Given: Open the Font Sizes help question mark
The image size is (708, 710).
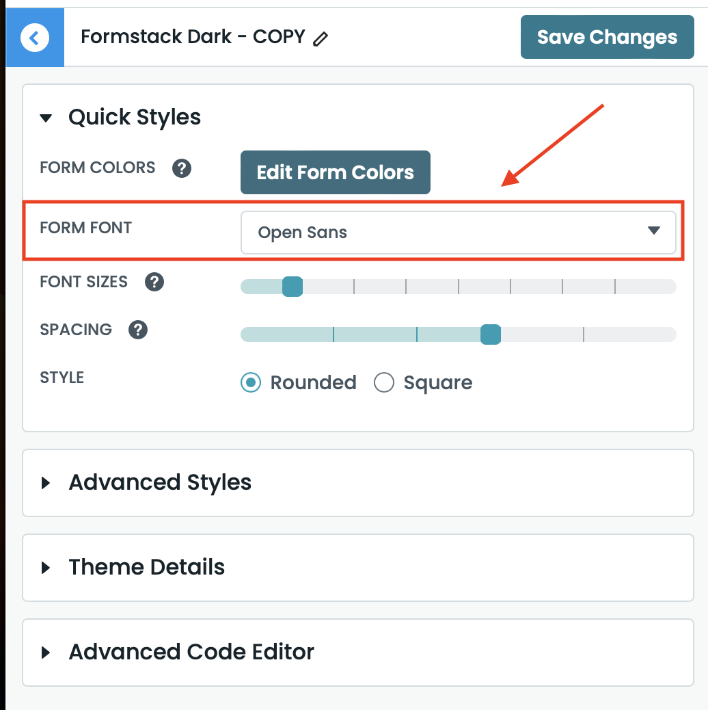Looking at the screenshot, I should pyautogui.click(x=154, y=282).
